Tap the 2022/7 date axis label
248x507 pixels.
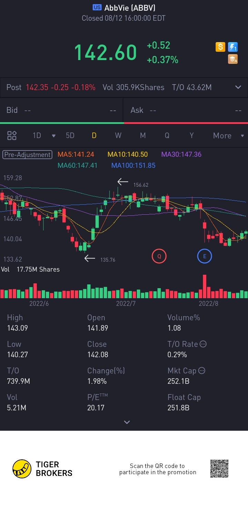(126, 304)
